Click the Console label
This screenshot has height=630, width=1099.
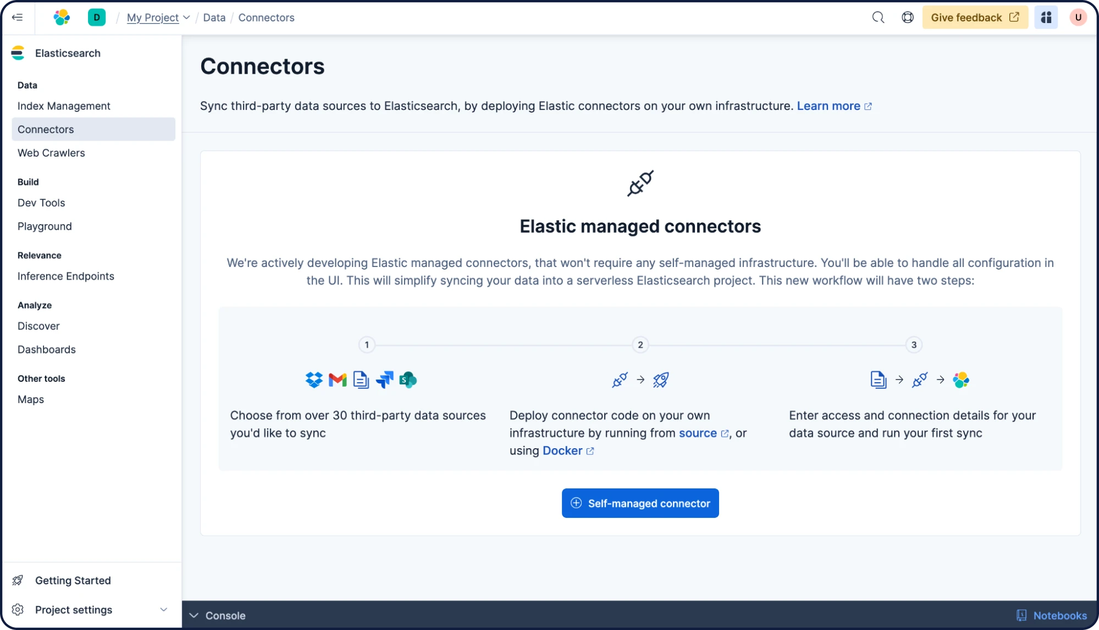coord(225,616)
